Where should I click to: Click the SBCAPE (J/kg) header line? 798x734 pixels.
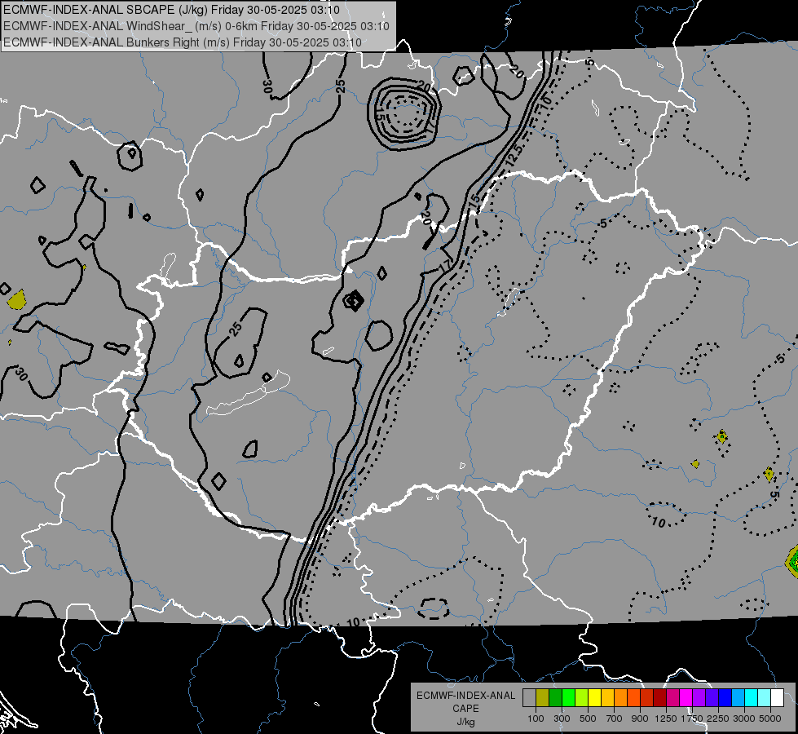click(x=171, y=10)
